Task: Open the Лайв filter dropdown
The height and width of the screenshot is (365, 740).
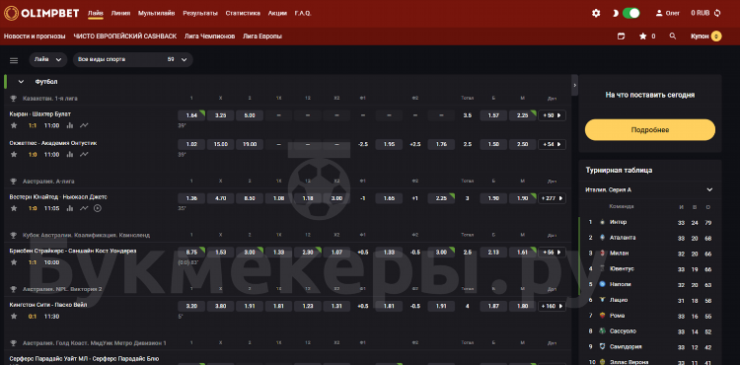Action: click(47, 60)
